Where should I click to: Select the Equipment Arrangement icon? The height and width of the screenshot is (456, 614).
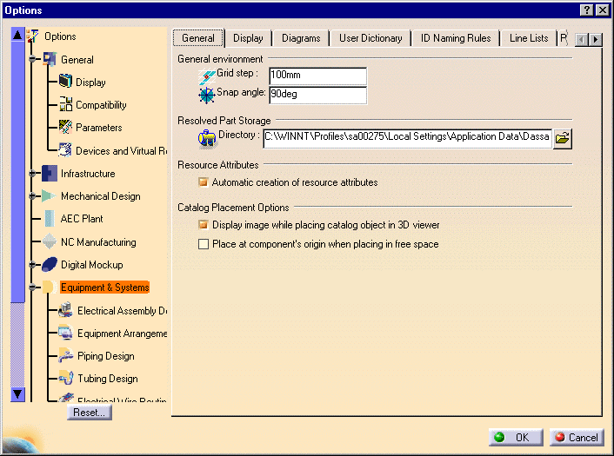click(65, 333)
